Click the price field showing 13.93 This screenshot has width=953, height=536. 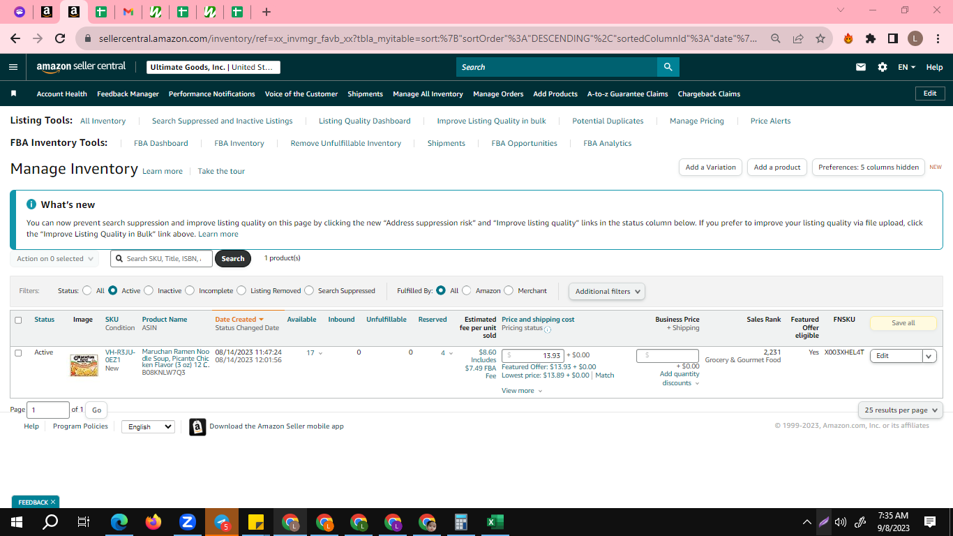tap(533, 356)
